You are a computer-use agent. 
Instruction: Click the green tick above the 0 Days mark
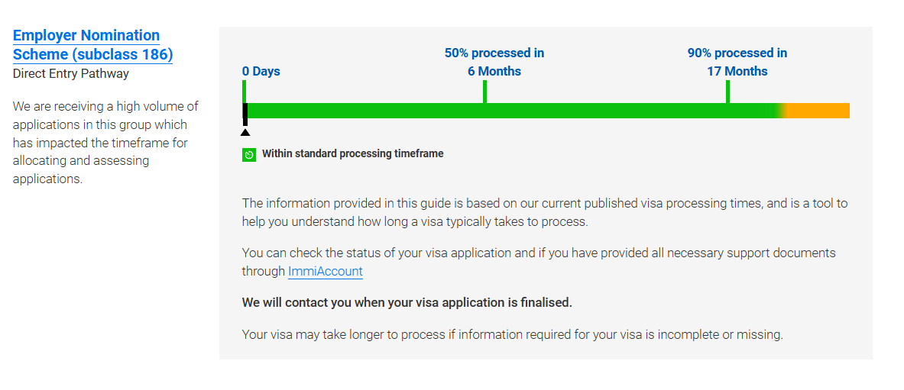245,92
